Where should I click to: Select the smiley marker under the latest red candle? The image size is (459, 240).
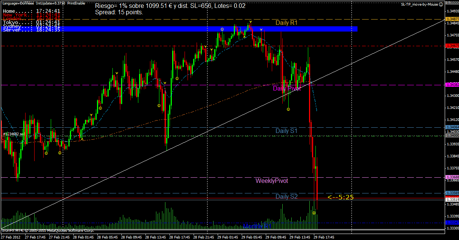pyautogui.click(x=314, y=213)
